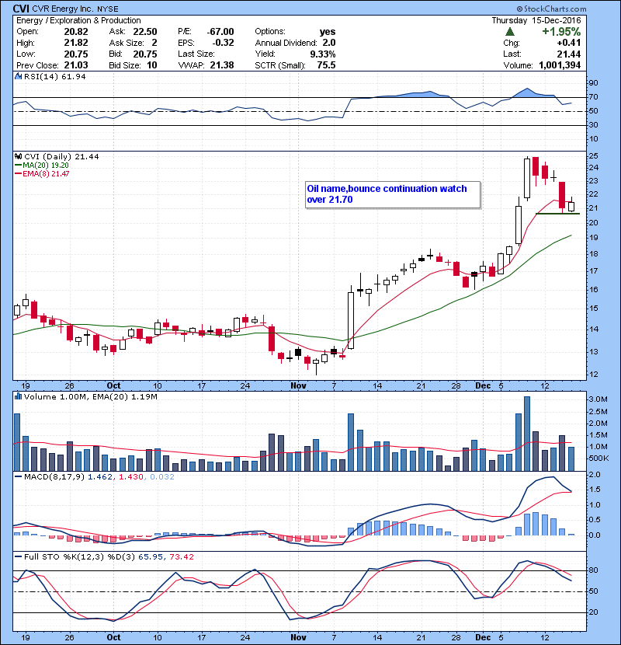Click the stochastic %D value 73.42

tap(181, 556)
